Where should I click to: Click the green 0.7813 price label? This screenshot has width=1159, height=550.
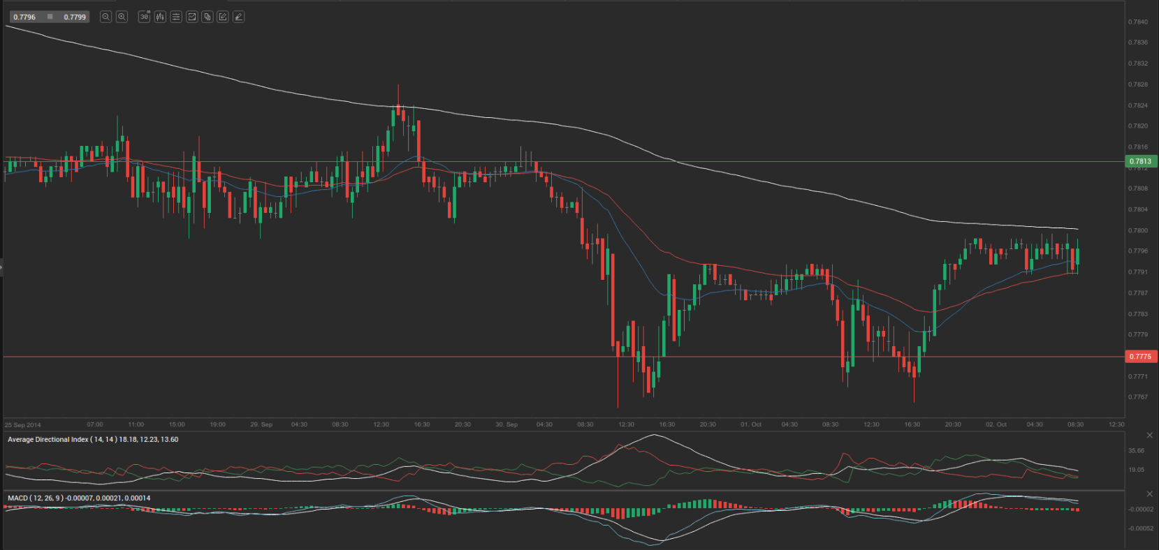pyautogui.click(x=1140, y=161)
